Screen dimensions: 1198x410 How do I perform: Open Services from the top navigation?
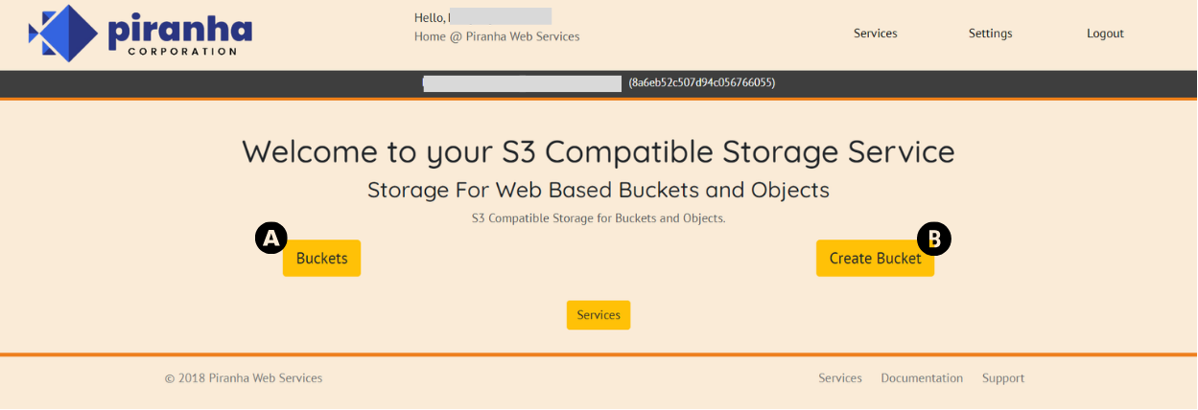(875, 34)
